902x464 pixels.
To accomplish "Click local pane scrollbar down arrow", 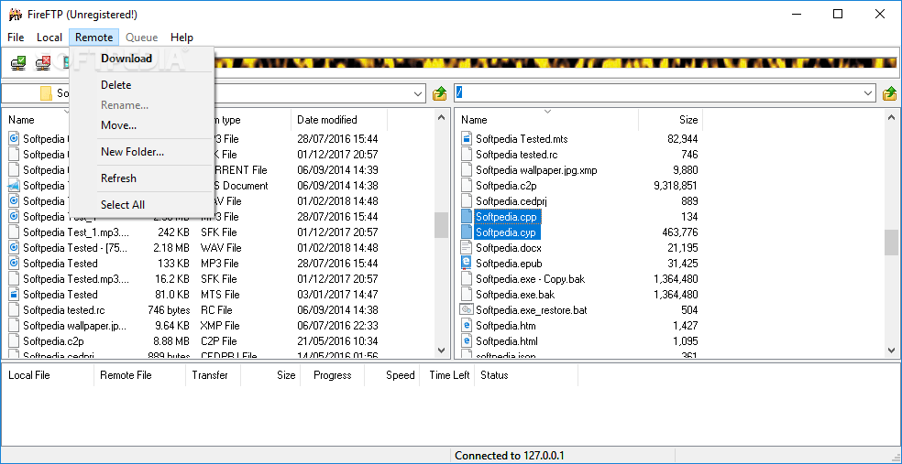I will [x=441, y=350].
